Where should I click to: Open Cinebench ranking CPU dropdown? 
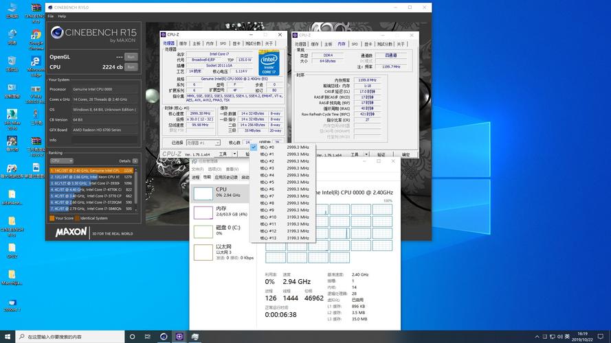(62, 161)
